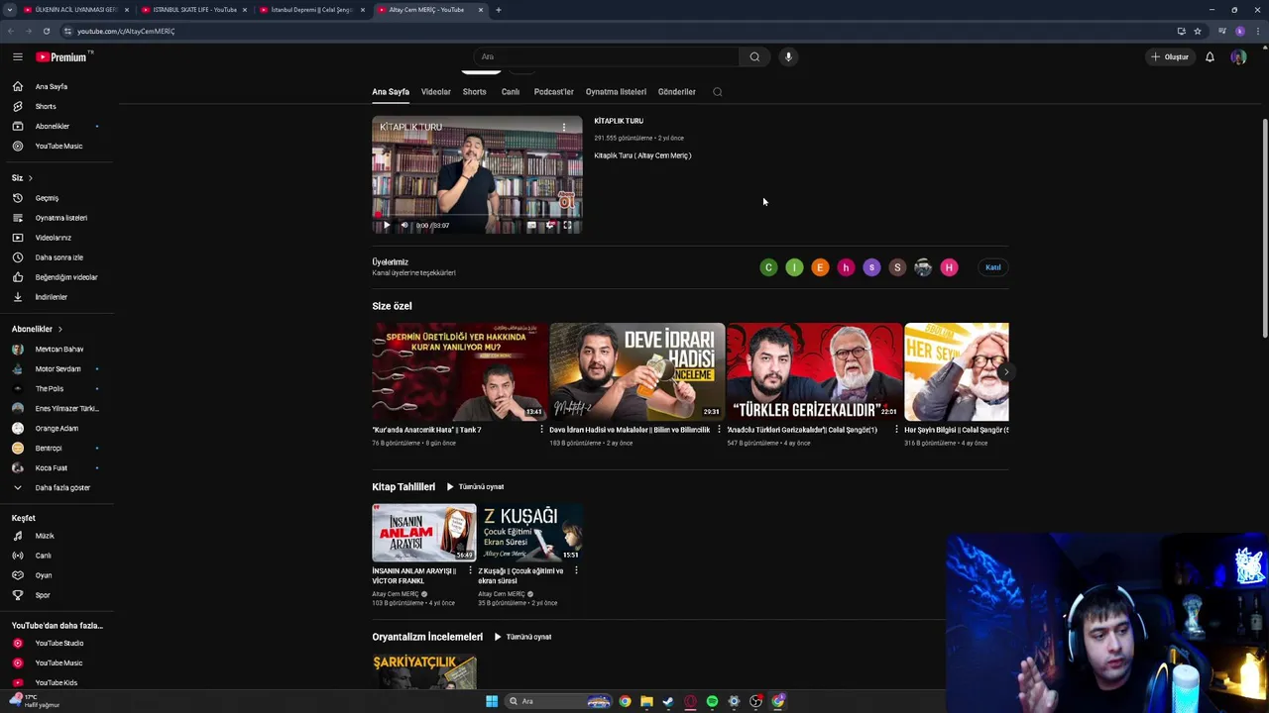Switch to the Videolar channel tab

point(435,92)
